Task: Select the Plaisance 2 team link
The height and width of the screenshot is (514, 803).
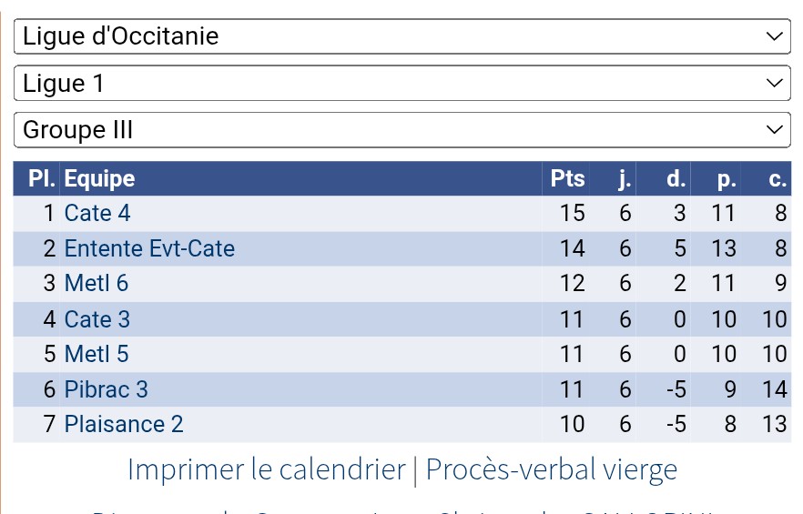Action: click(124, 425)
